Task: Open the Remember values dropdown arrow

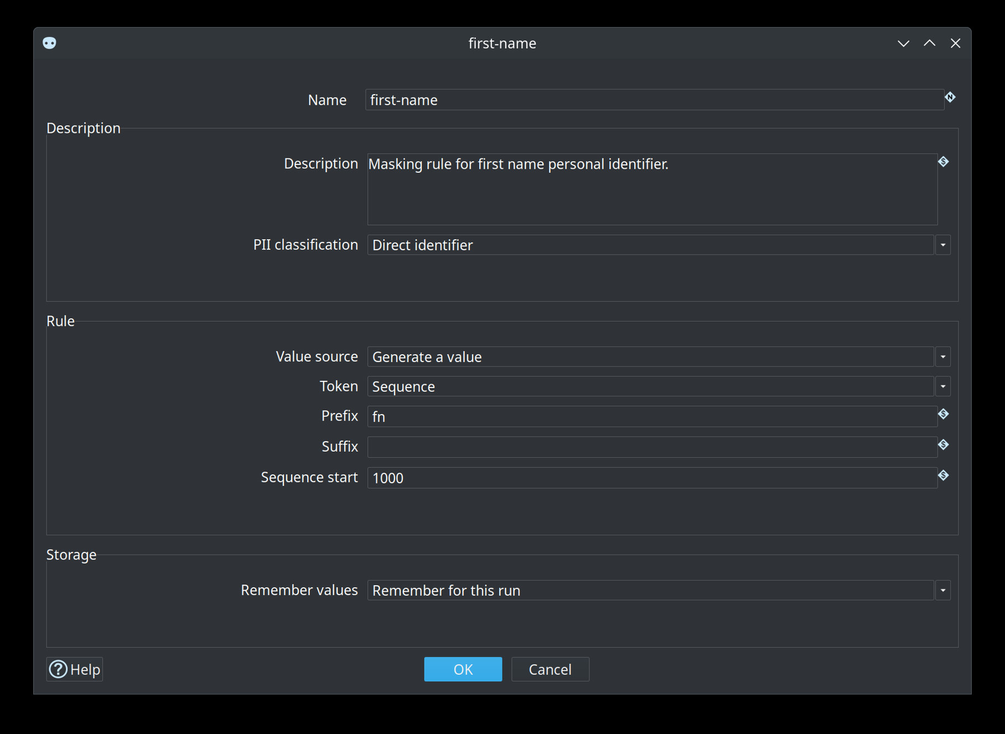Action: pos(943,591)
